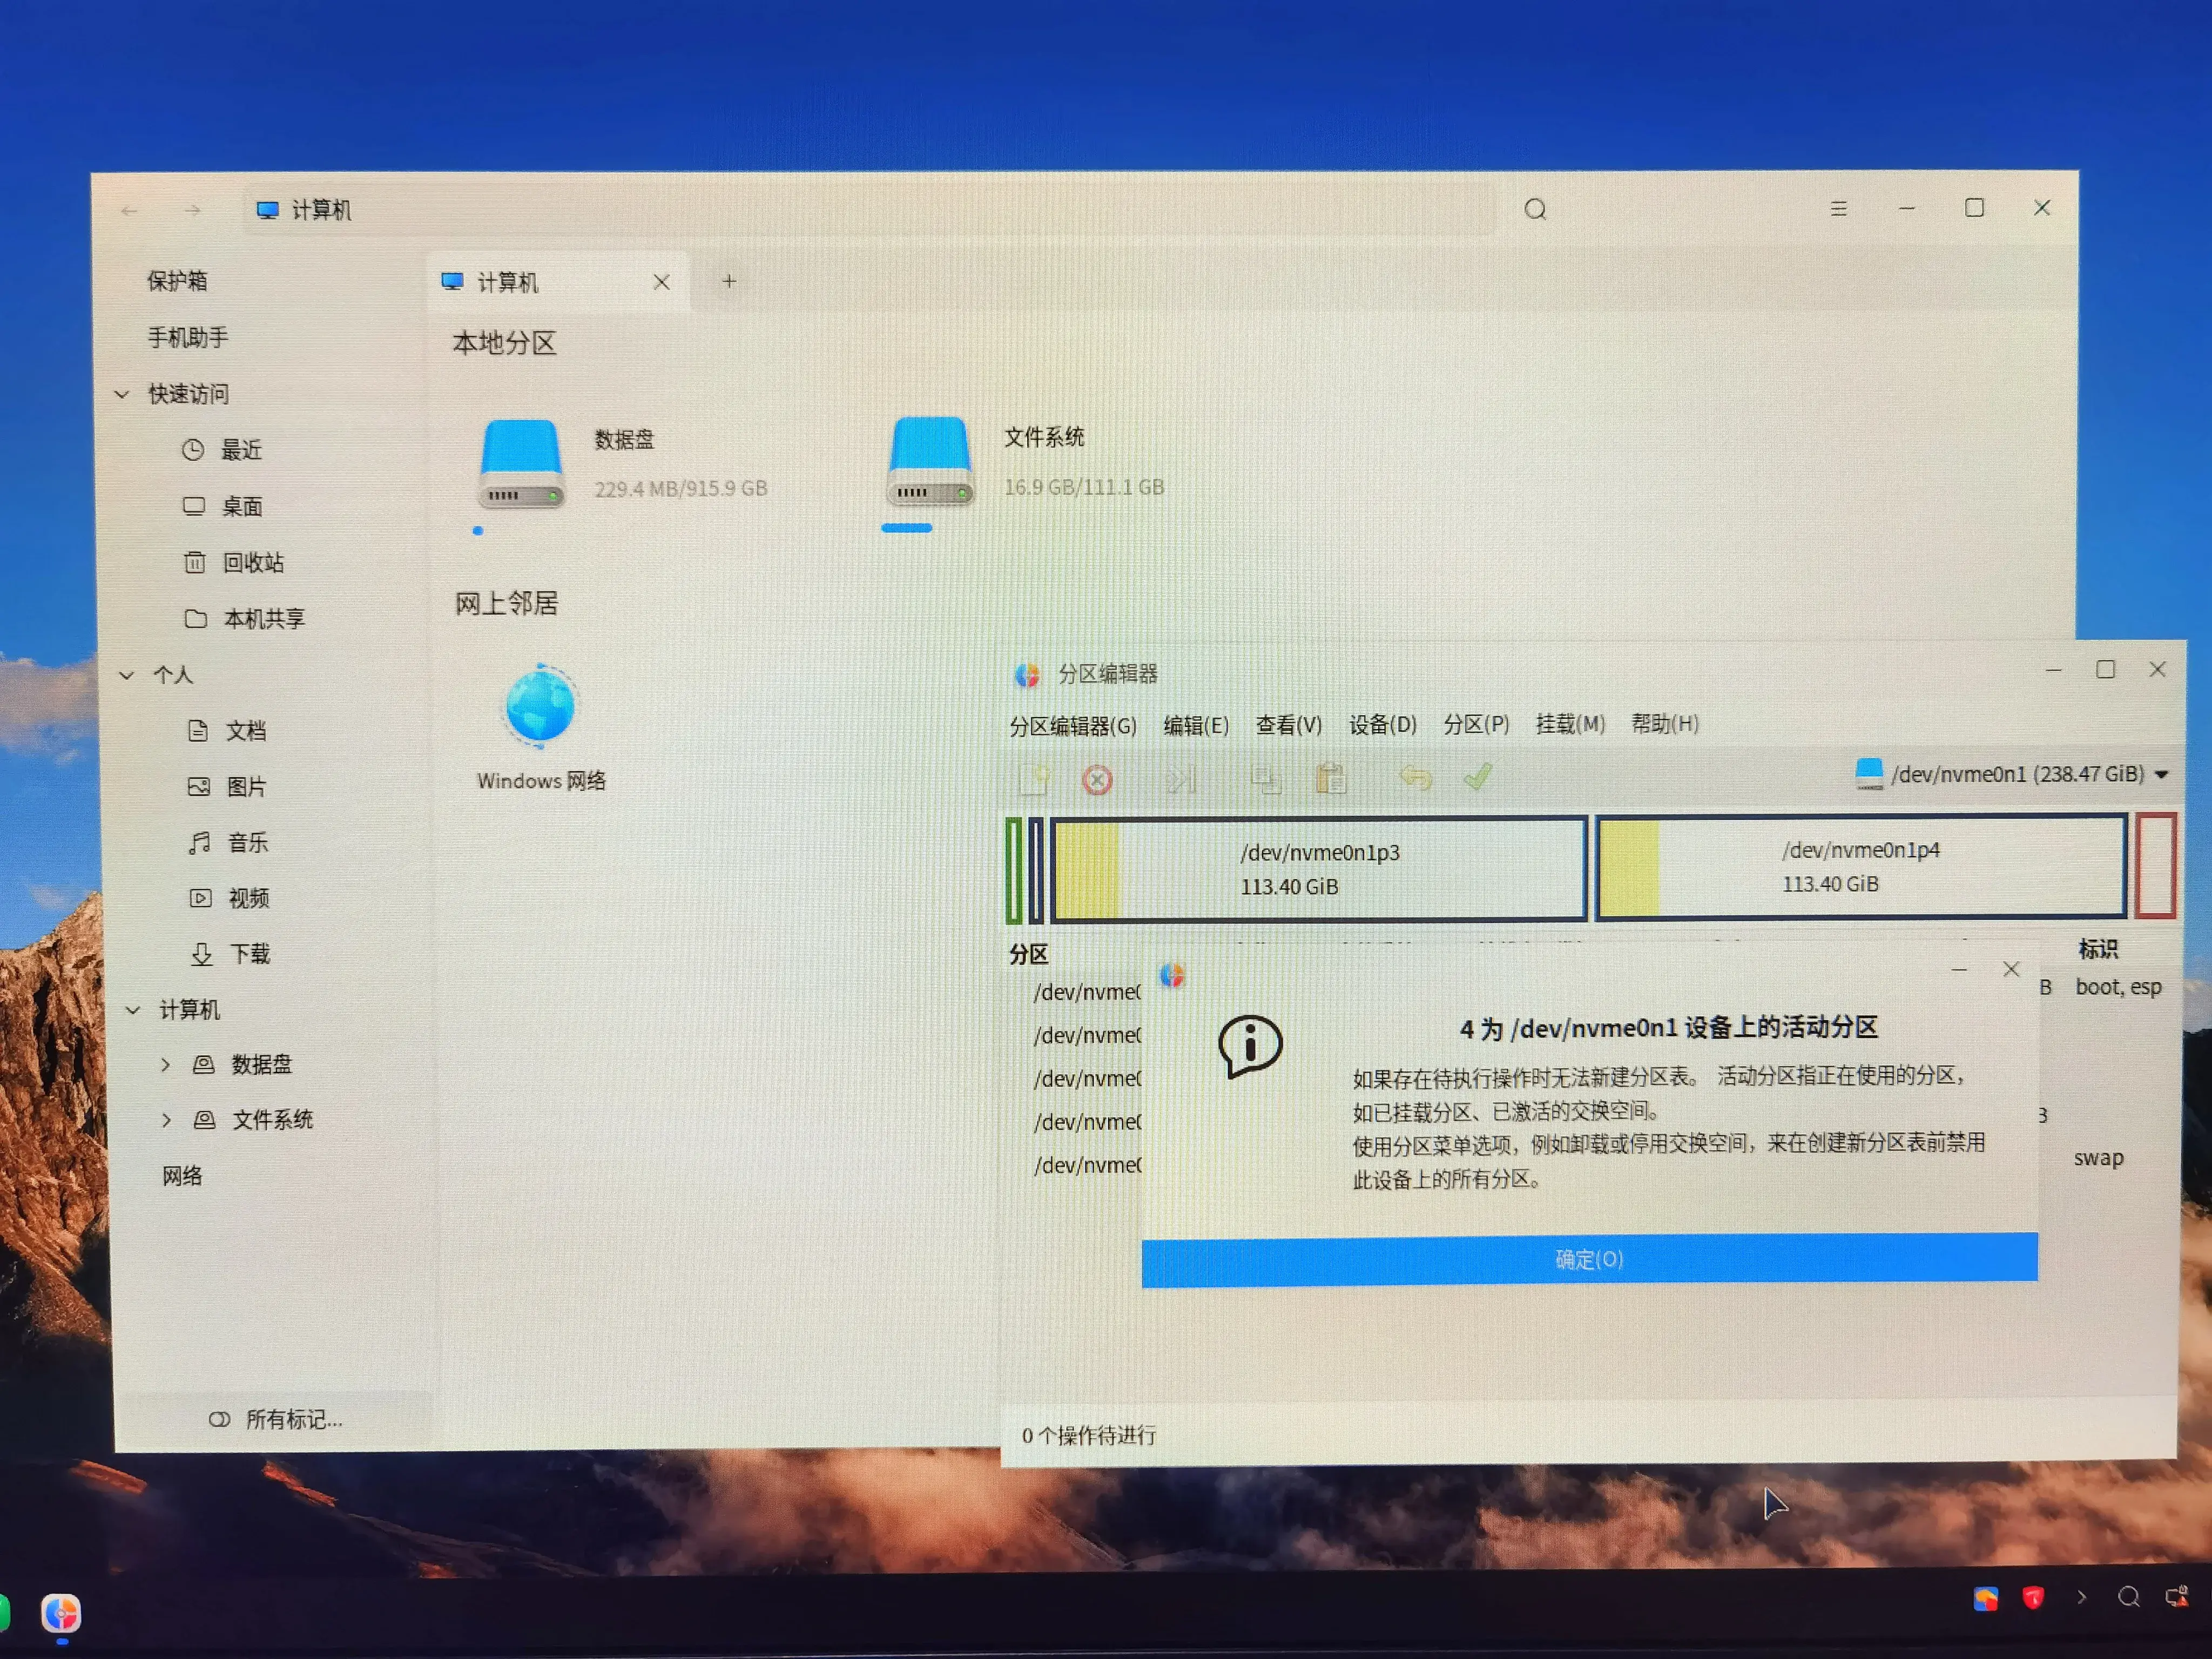
Task: Click the 分区 column header
Action: point(1028,955)
